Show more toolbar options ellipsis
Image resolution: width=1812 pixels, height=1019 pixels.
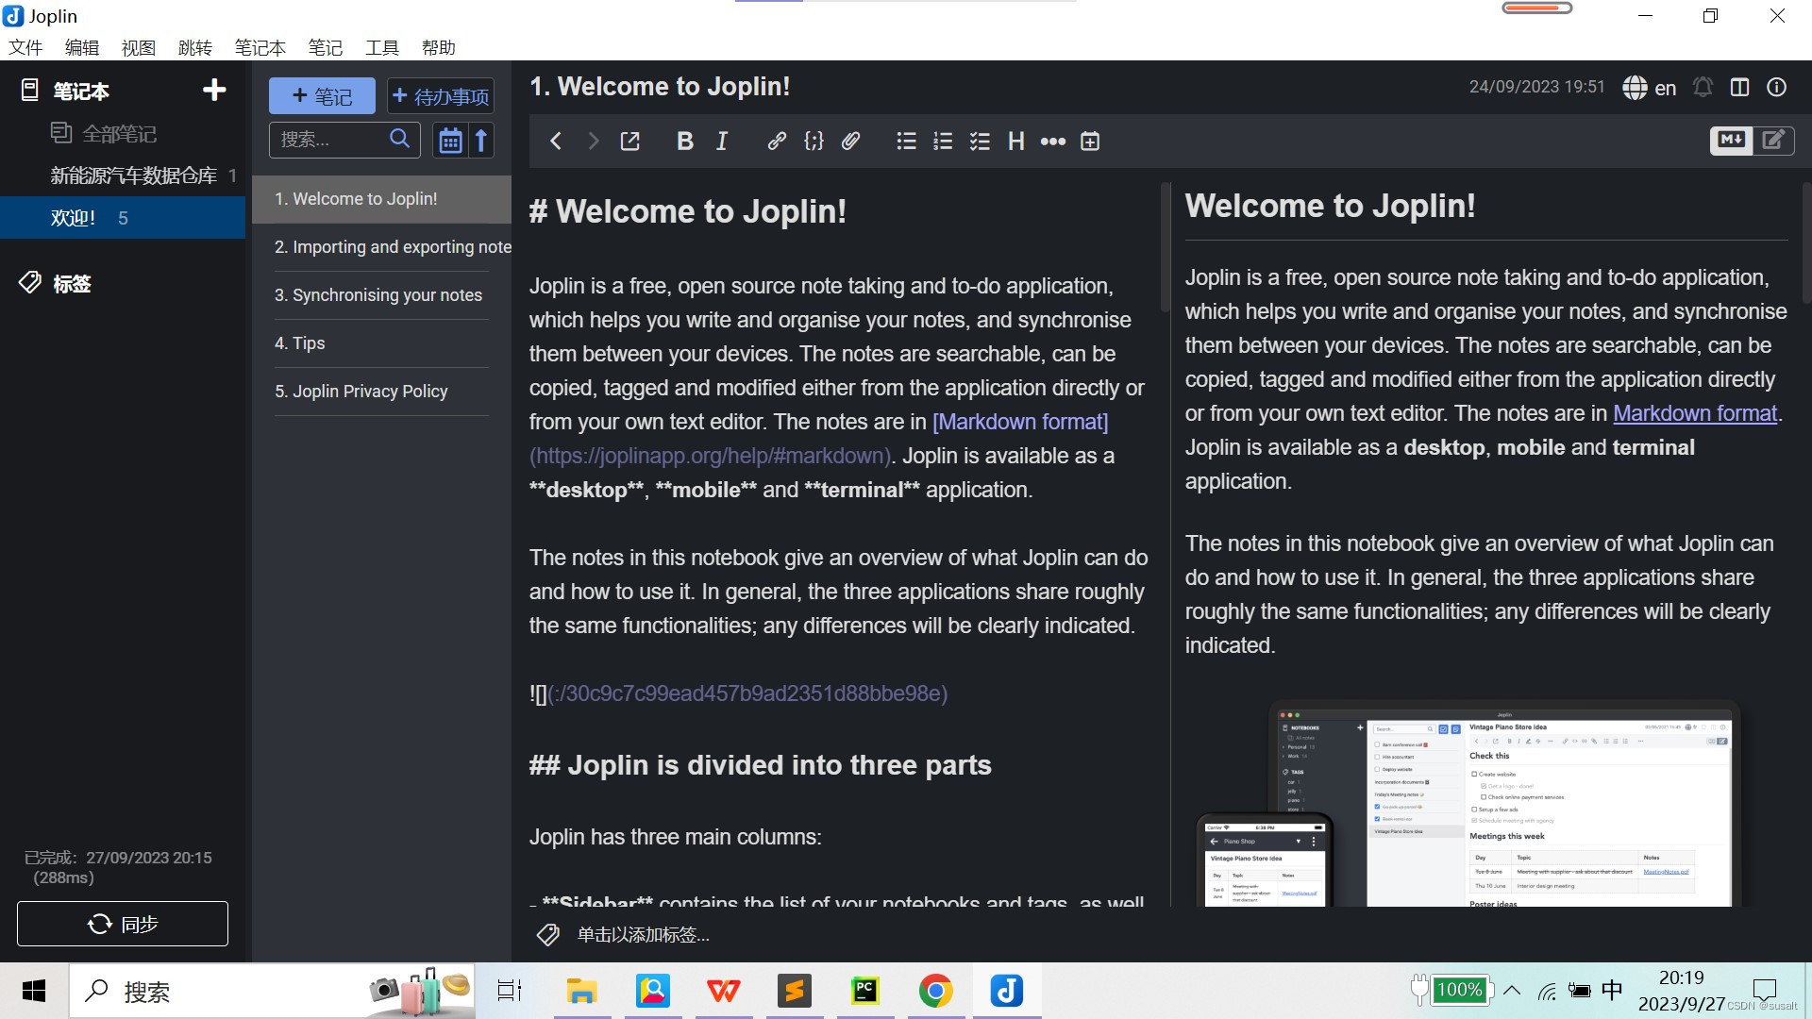[1052, 142]
